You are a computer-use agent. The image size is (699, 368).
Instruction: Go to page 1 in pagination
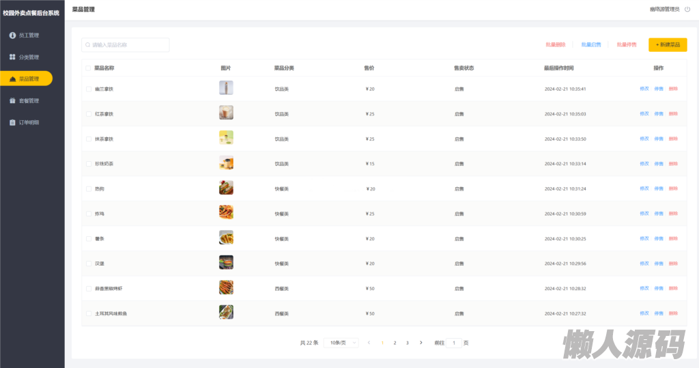tap(382, 343)
